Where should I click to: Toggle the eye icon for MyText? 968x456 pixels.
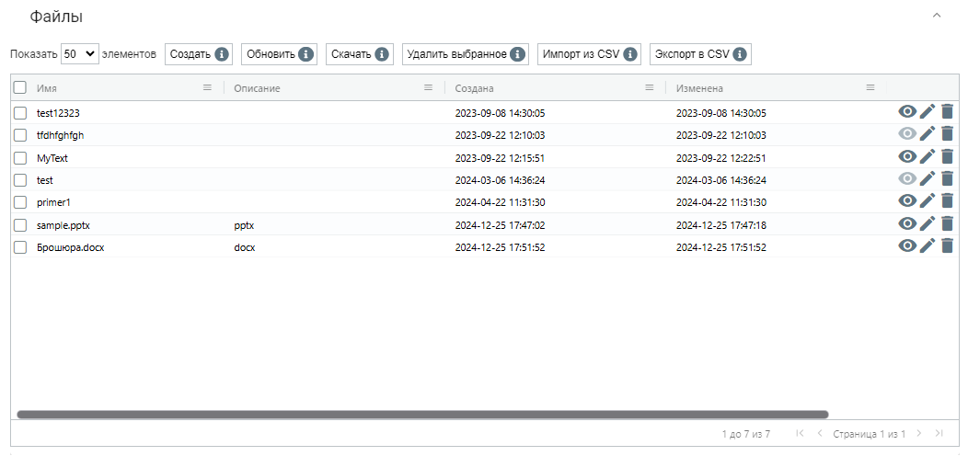[x=907, y=156]
